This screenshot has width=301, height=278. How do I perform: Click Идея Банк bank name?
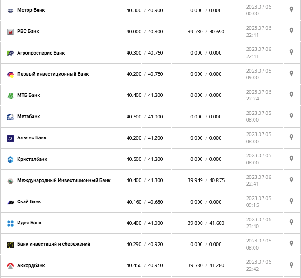coord(29,223)
